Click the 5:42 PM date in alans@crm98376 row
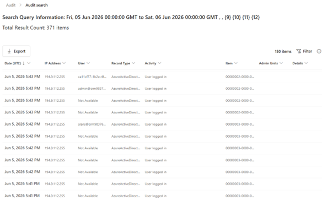This screenshot has height=200, width=322. coord(23,124)
